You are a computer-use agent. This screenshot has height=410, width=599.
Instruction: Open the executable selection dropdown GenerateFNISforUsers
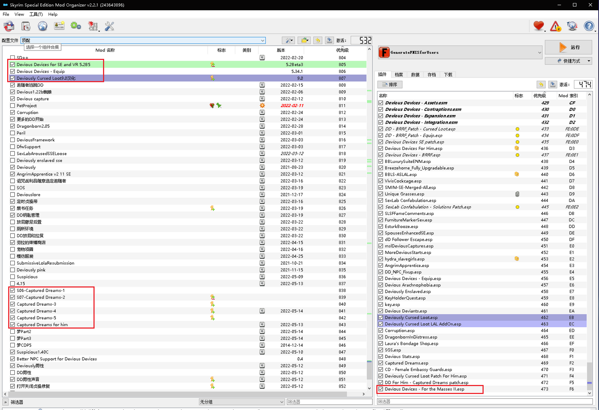(460, 52)
